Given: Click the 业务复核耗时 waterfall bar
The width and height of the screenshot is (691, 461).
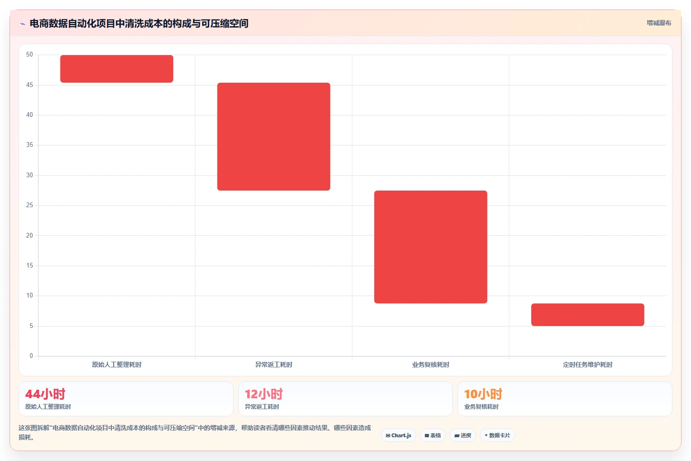Looking at the screenshot, I should coord(430,247).
